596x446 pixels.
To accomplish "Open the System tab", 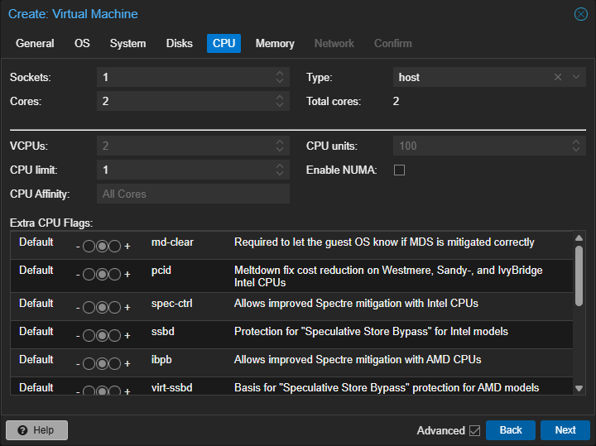I will coord(127,43).
